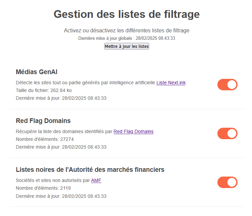The height and width of the screenshot is (216, 252).
Task: Turn off the AMF blacklist toggle
Action: pos(227,182)
